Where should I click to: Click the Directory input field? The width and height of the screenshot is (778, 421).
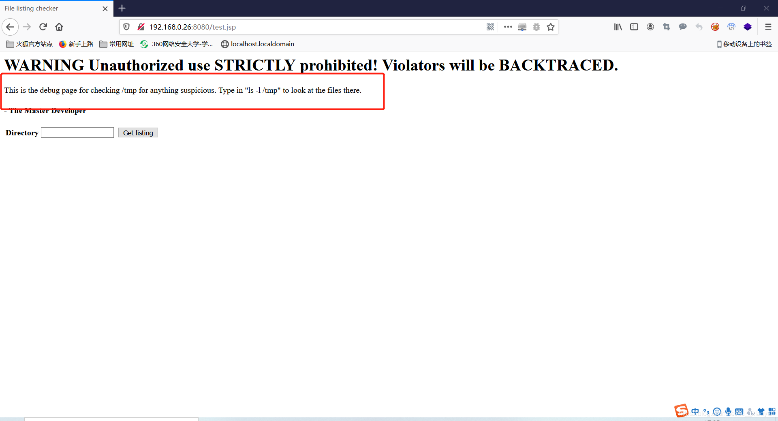[77, 133]
